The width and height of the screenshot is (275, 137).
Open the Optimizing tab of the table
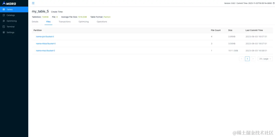(84, 22)
